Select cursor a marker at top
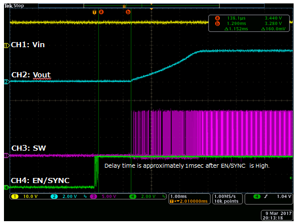Screen dimensions: 297x224 click(101, 12)
